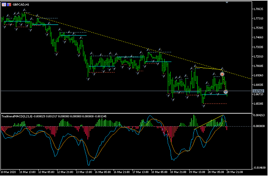This screenshot has width=268, height=176.
Task: Click the 12 Mar 21:00 time label
Action: [65, 172]
